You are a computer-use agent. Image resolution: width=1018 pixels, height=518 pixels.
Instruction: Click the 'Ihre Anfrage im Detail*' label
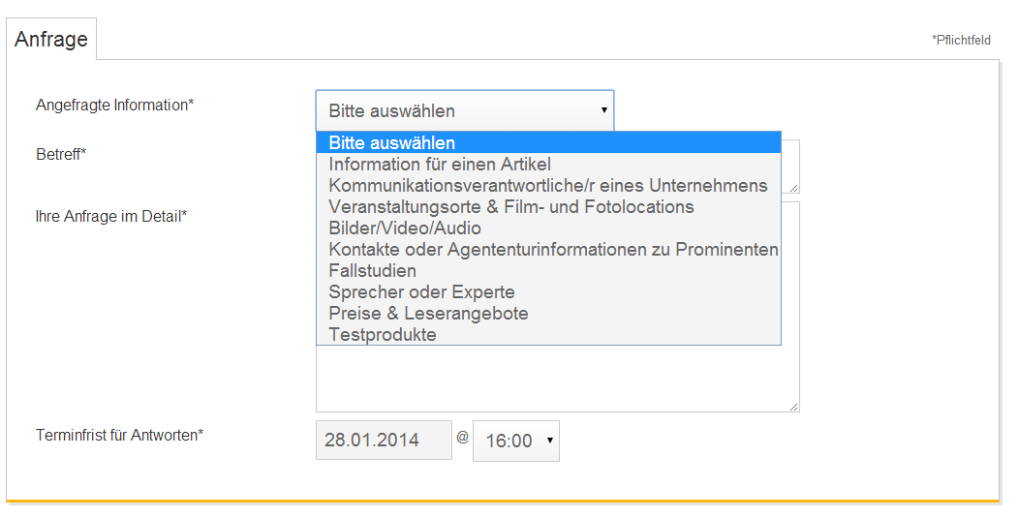[111, 216]
